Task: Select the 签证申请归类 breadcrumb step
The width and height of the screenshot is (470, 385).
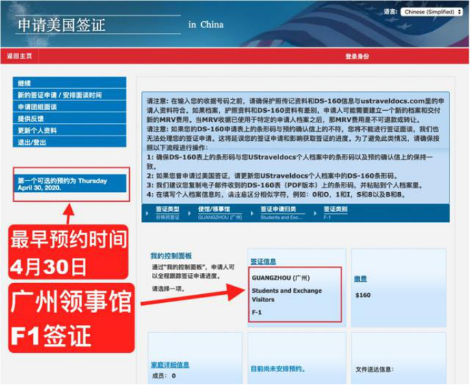Action: 282,212
